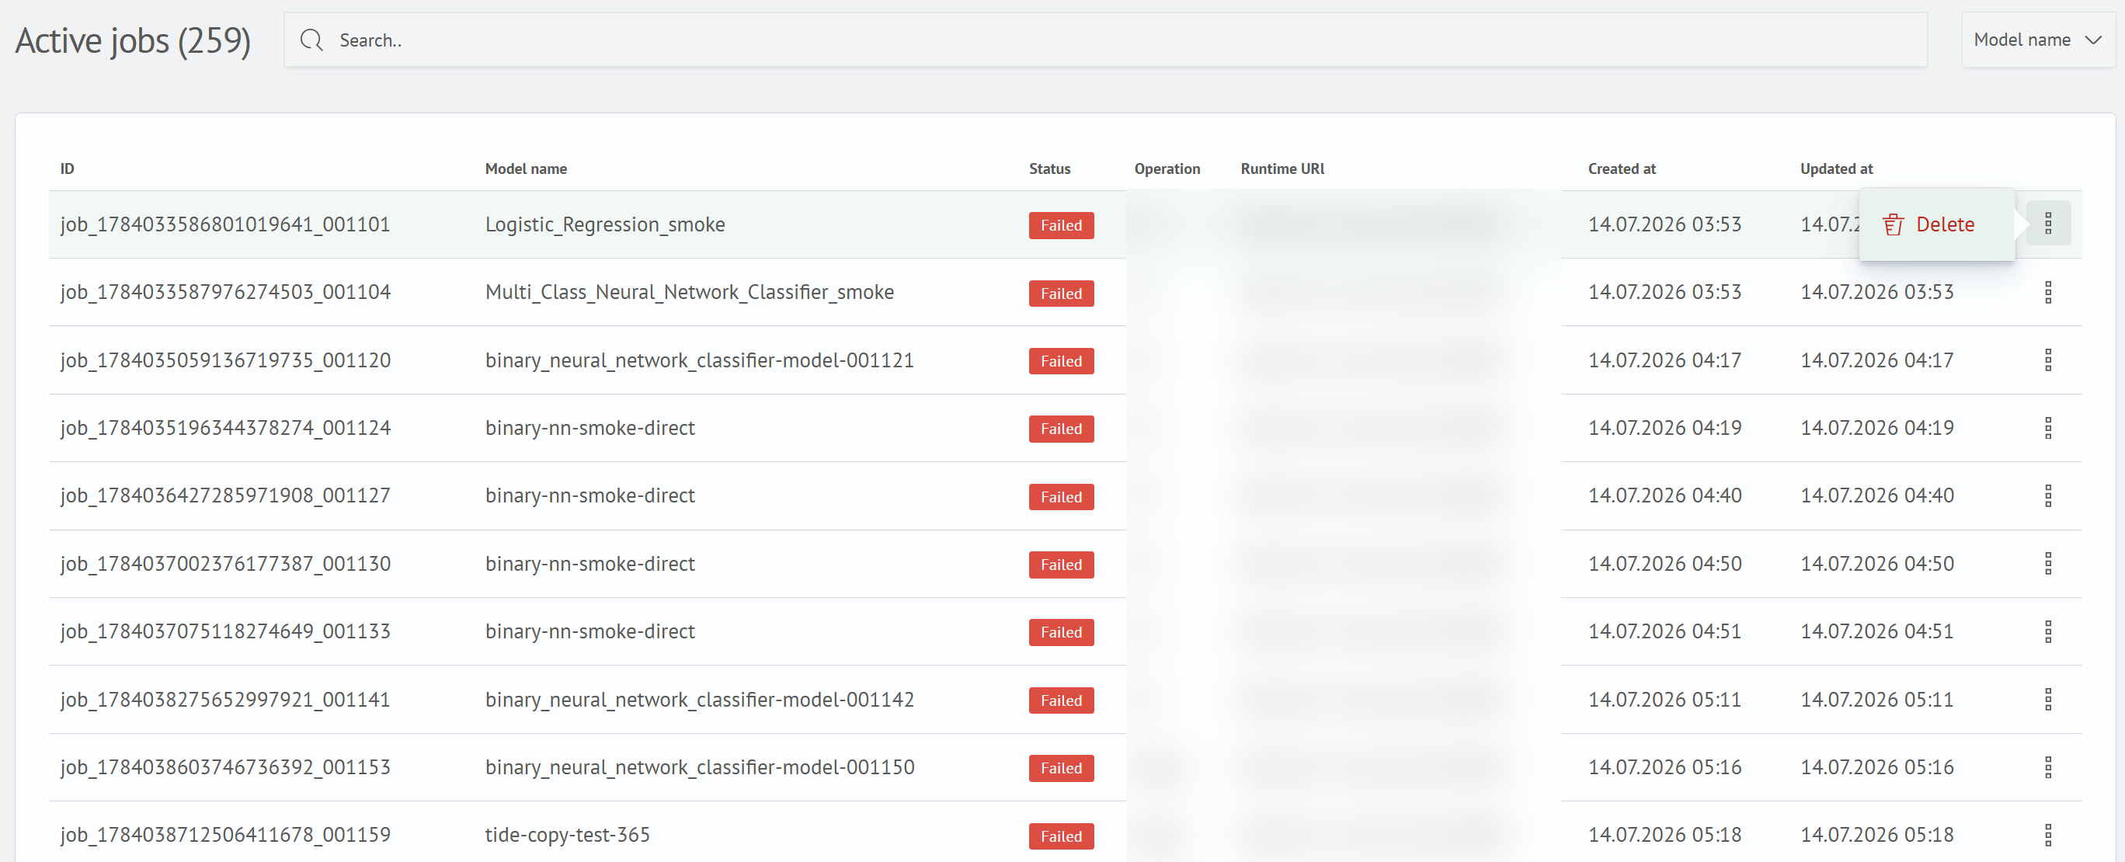
Task: Click the search magnifier icon
Action: (311, 40)
